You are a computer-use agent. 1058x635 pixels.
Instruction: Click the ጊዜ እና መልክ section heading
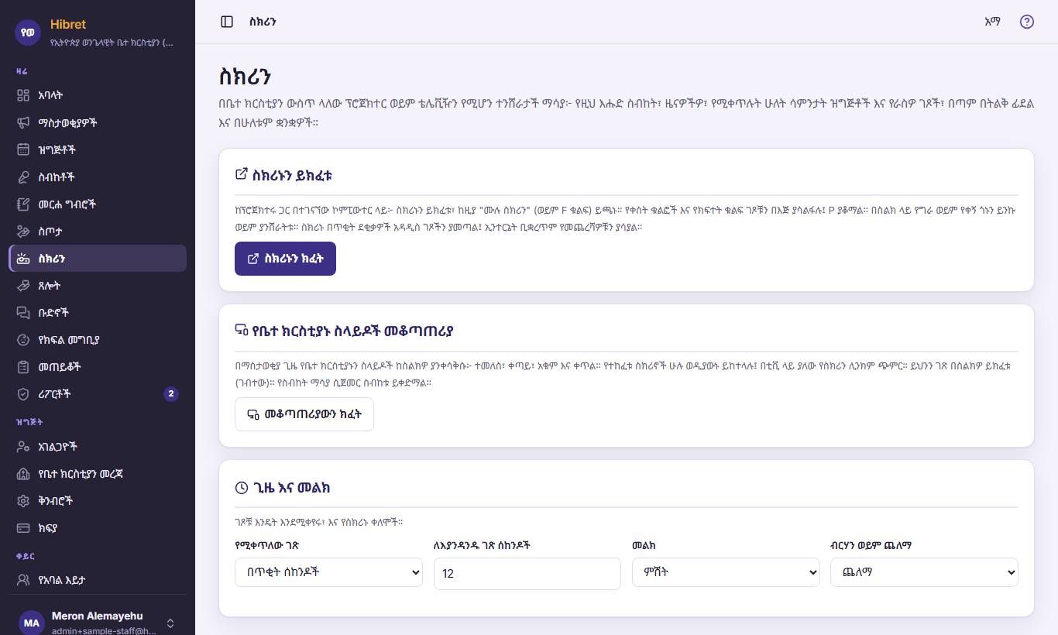click(x=292, y=488)
